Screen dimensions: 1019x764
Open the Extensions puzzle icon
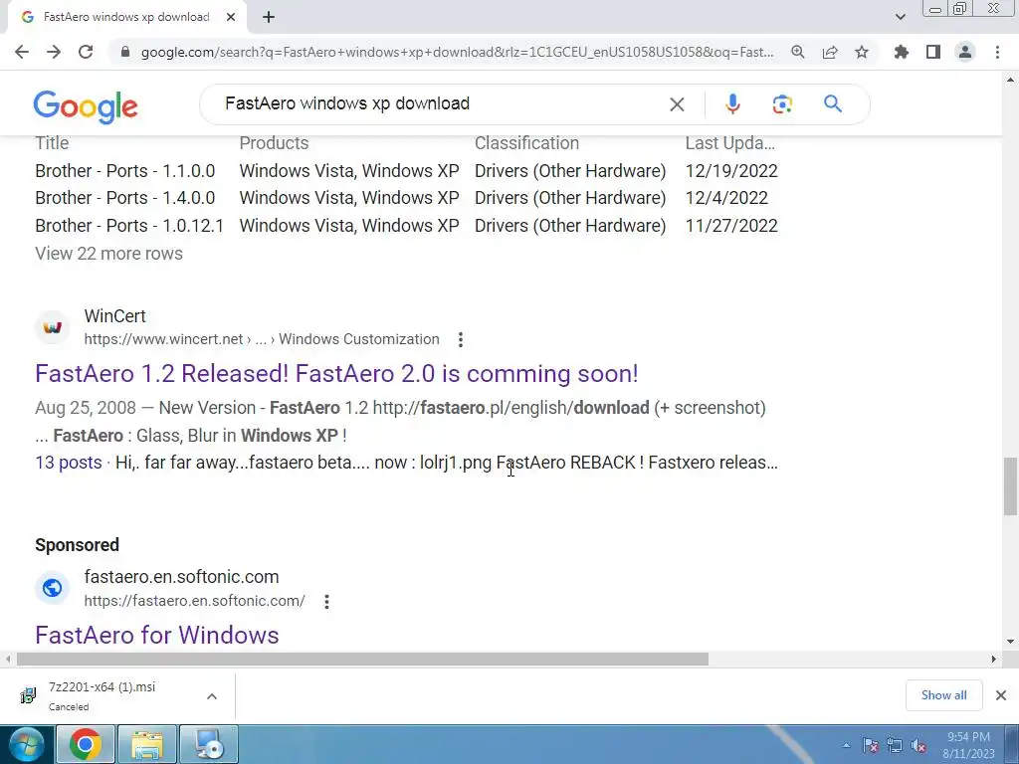coord(901,52)
